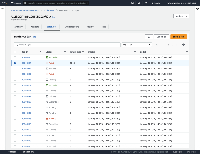Switch to the Data sets tab

(34, 27)
